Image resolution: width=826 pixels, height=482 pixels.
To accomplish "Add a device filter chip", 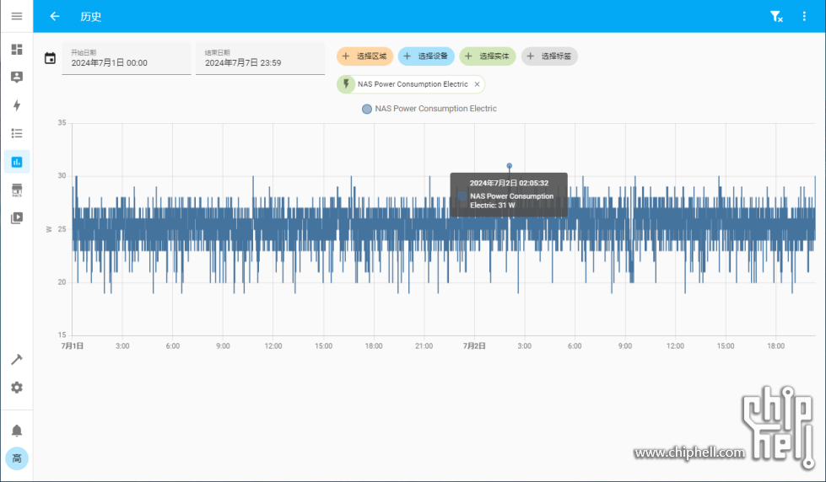I will coord(426,56).
